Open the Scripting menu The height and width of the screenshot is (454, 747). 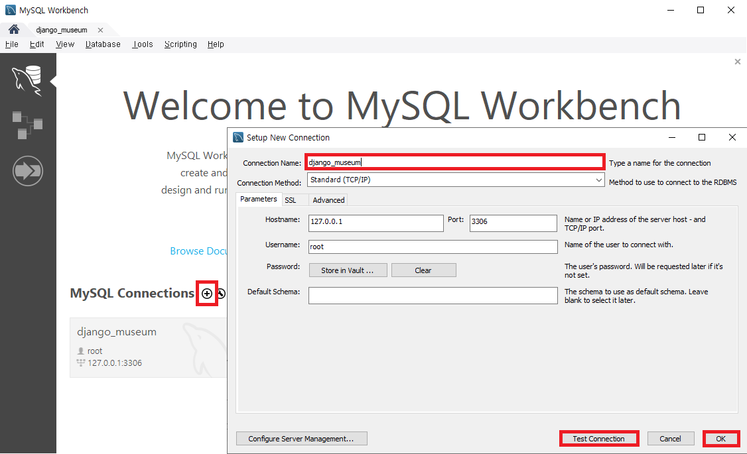pos(180,44)
